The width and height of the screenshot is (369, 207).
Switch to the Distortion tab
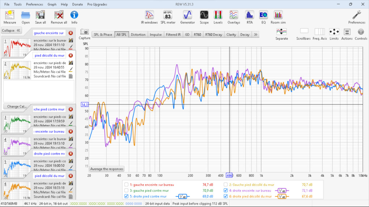[x=138, y=35]
